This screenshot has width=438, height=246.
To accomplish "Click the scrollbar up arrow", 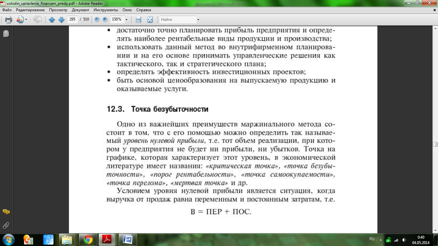I will 435,28.
